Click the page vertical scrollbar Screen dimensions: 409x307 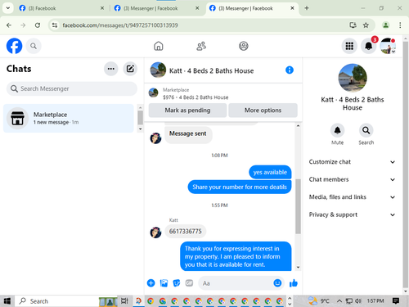[406, 164]
